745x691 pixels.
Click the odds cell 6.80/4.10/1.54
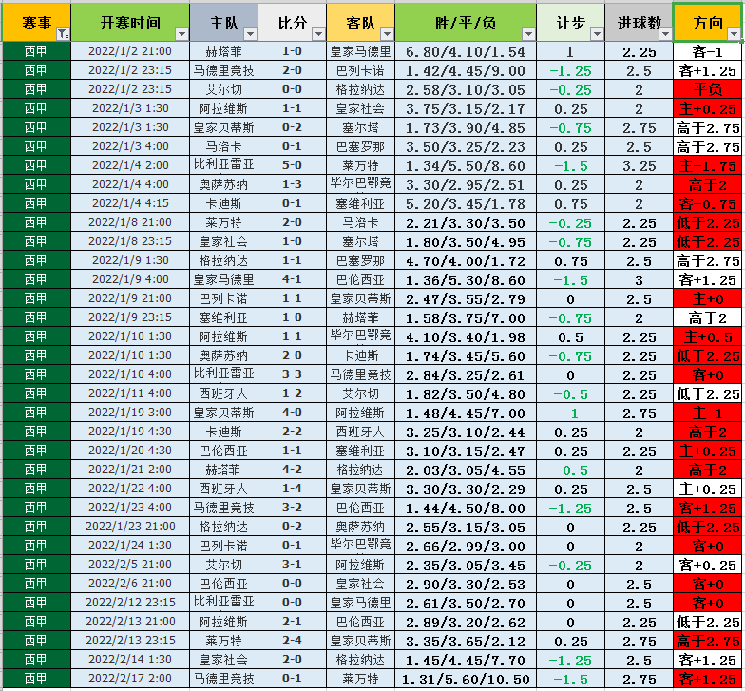[x=466, y=51]
